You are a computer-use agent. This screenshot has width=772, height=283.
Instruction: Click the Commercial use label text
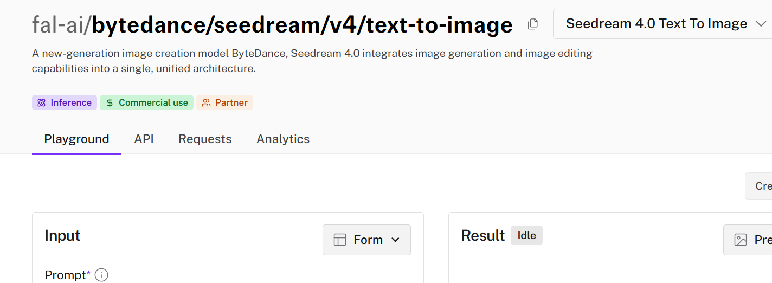pyautogui.click(x=153, y=102)
